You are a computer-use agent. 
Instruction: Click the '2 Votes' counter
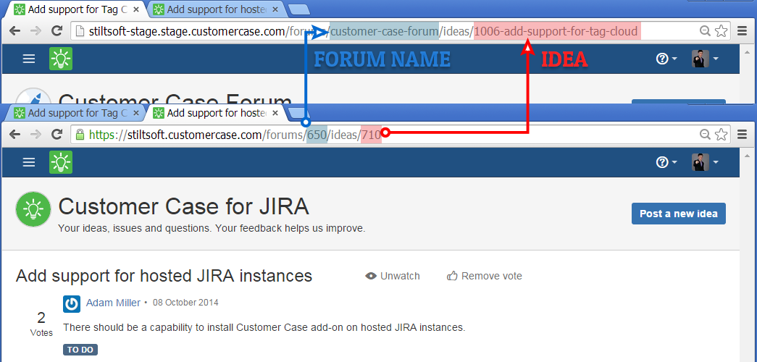click(41, 324)
